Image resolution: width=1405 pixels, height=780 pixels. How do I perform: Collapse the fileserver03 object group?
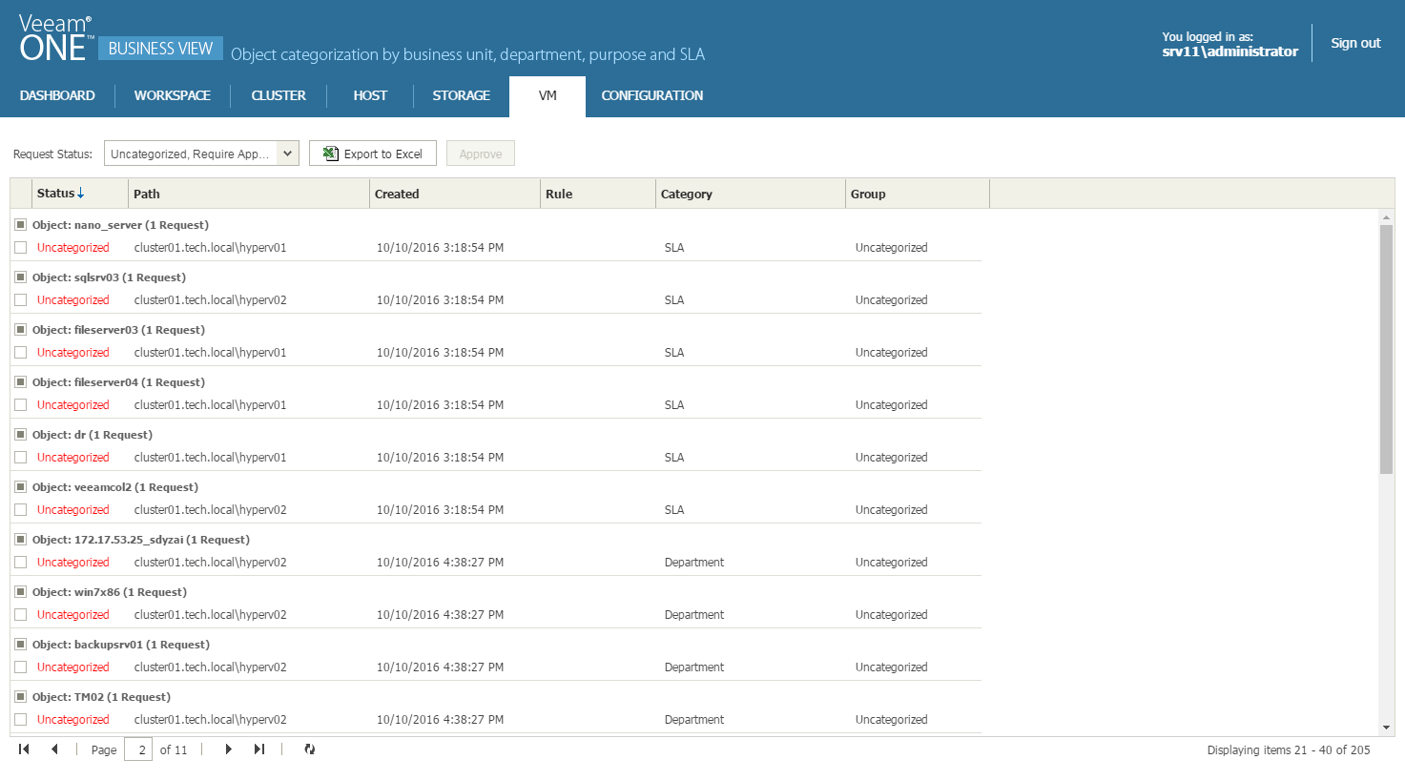click(21, 330)
